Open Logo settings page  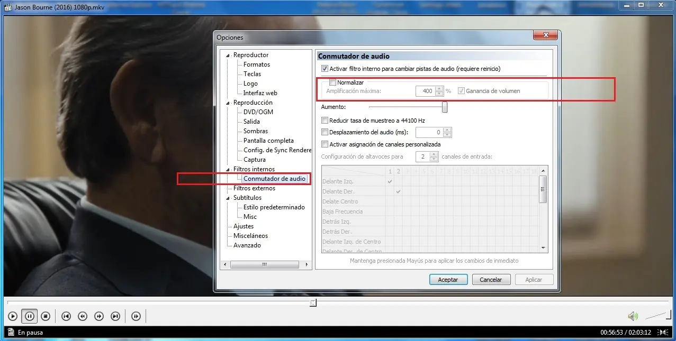250,84
